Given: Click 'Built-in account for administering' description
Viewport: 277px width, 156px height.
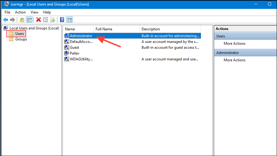Looking at the screenshot, I should coord(170,36).
